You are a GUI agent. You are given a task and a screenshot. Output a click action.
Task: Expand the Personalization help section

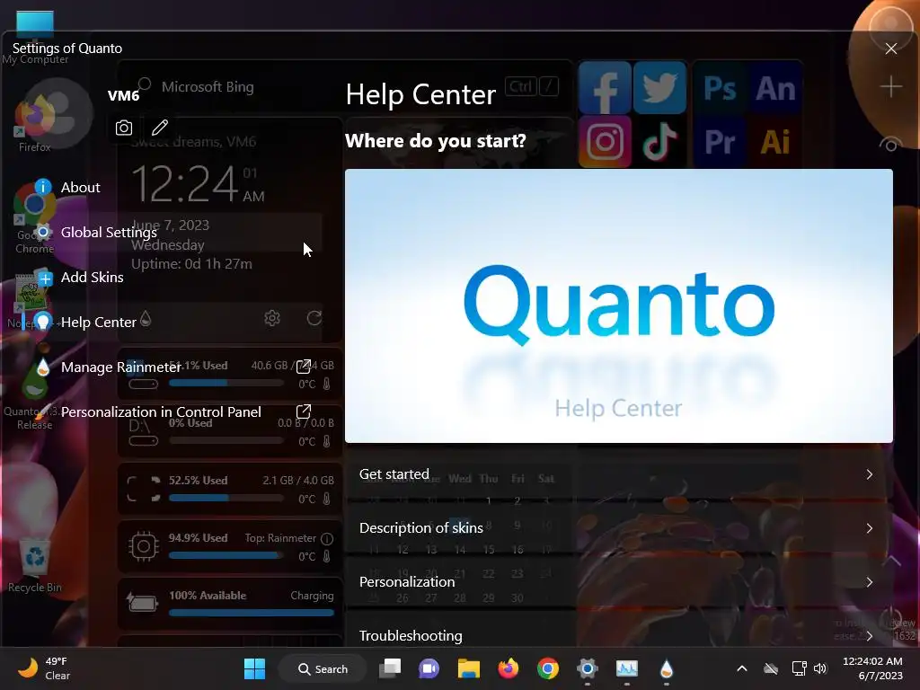(618, 582)
